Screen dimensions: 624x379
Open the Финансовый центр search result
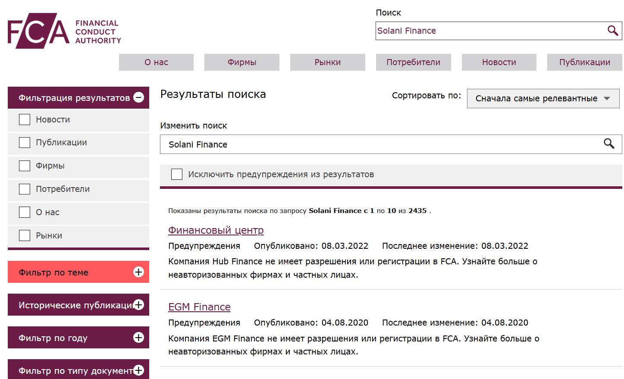tap(216, 230)
